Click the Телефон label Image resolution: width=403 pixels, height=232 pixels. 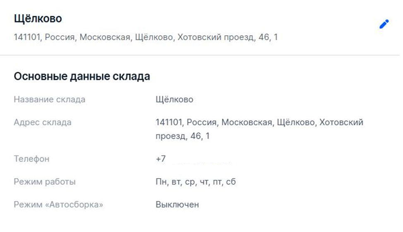(31, 159)
